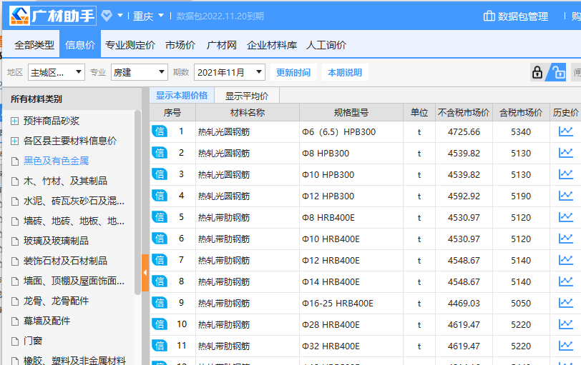This screenshot has height=365, width=581.
Task: Select 墙砖、地砖、地板 category
Action: pyautogui.click(x=74, y=221)
